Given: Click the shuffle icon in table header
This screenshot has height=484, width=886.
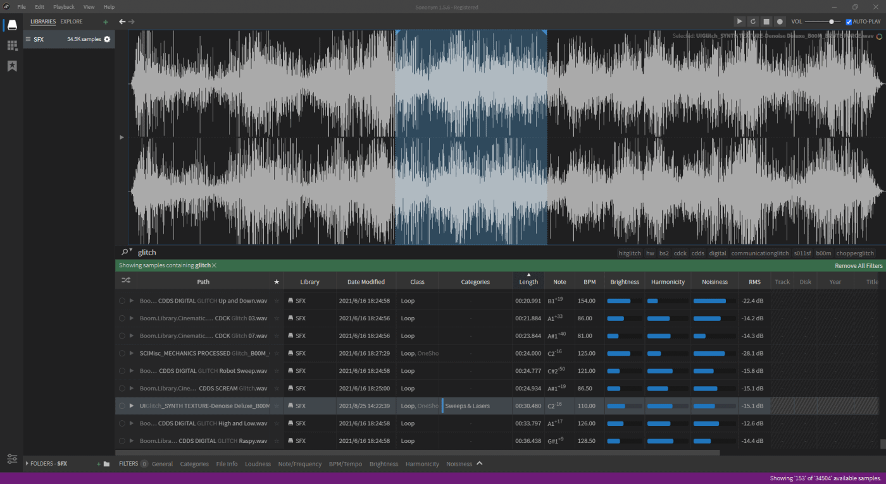Looking at the screenshot, I should tap(125, 282).
